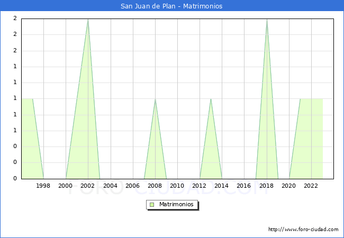Click the 2016 x-axis label
Screen dimensions: 344x238
pyautogui.click(x=244, y=186)
